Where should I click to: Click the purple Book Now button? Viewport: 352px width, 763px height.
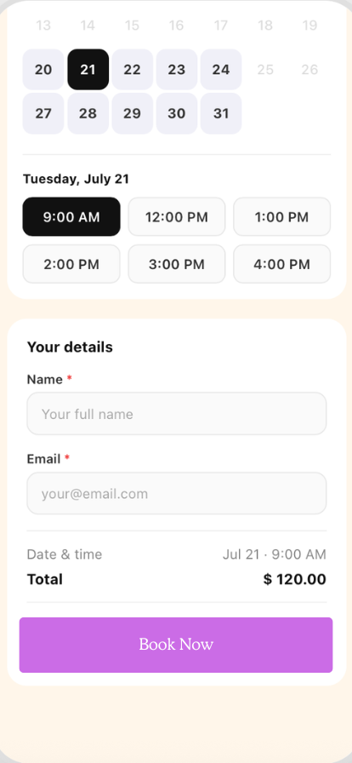click(x=176, y=645)
